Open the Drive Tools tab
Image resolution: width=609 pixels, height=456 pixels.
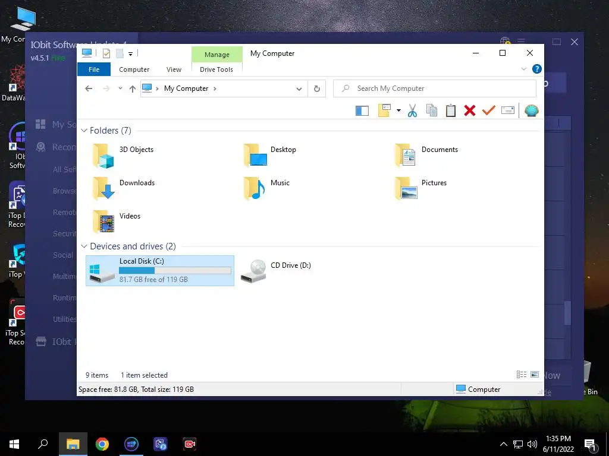(x=216, y=69)
